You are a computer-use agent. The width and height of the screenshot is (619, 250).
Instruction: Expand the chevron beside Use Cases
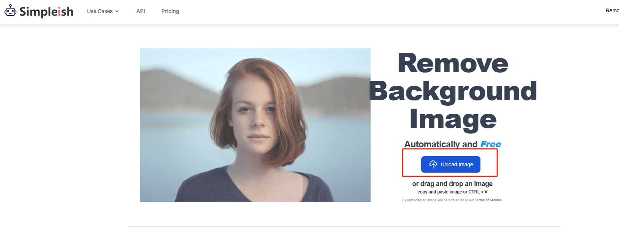(117, 11)
